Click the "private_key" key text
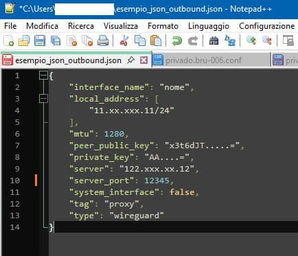Viewport: 298px width, 256px height. click(102, 157)
